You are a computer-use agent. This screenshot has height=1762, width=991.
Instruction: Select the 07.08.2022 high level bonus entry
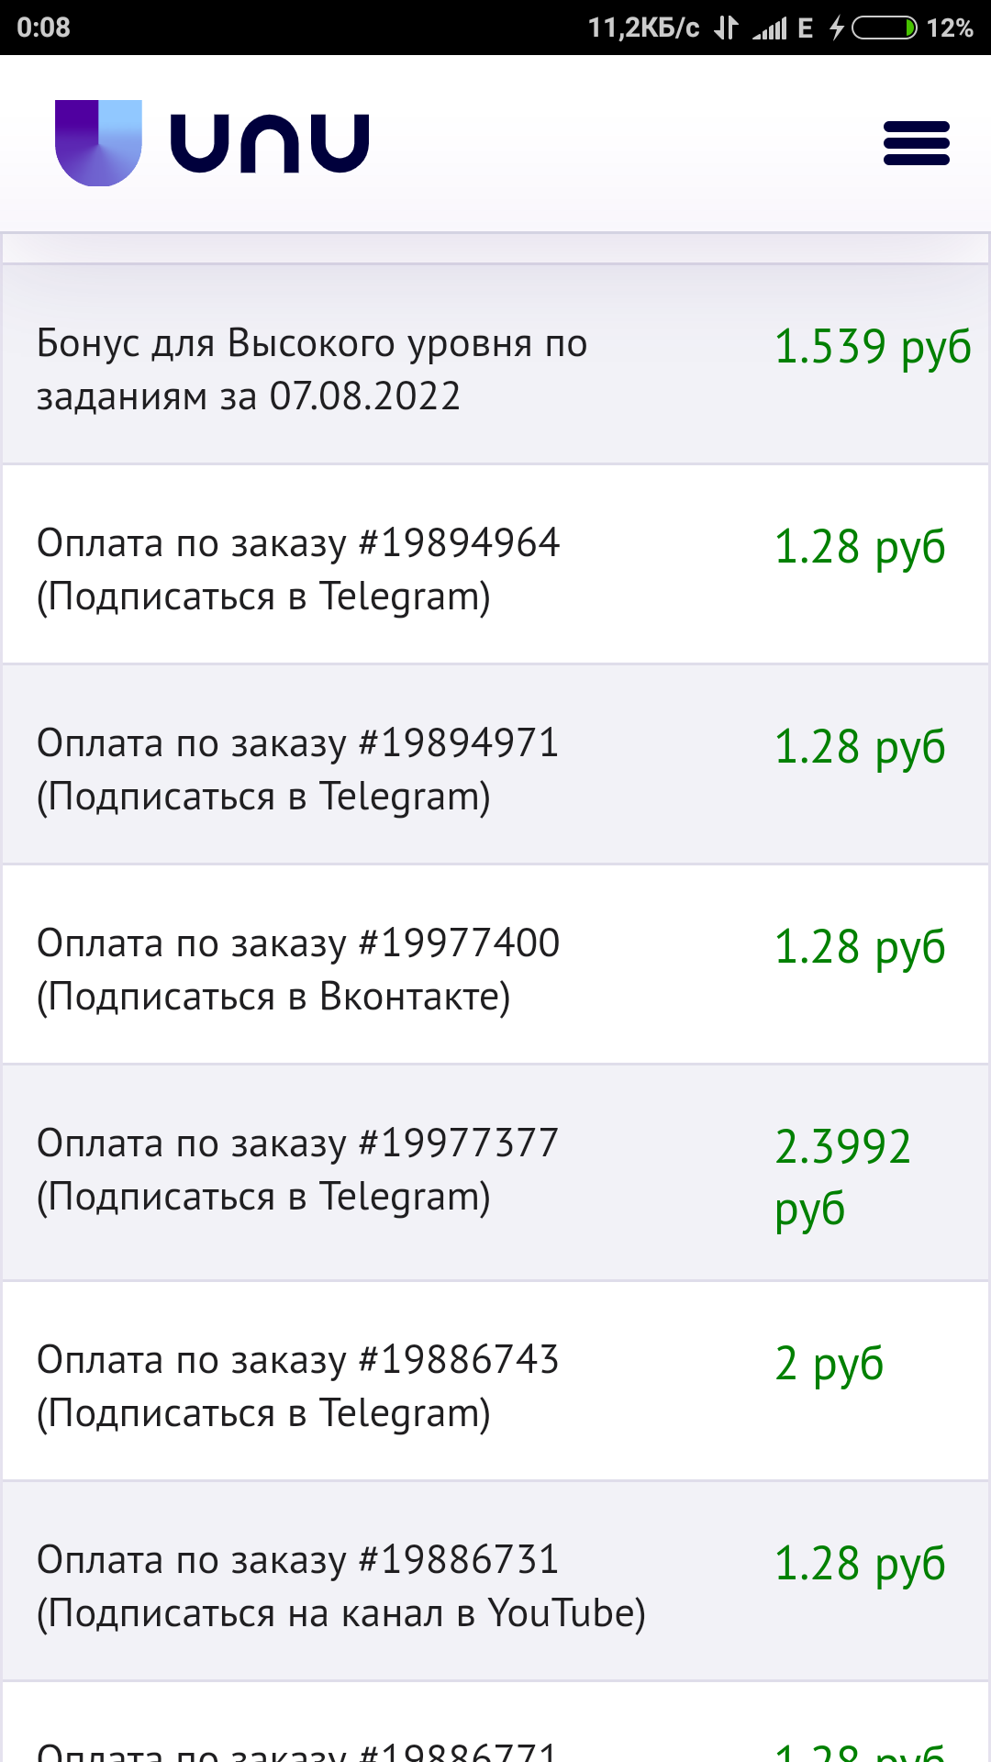pyautogui.click(x=312, y=369)
